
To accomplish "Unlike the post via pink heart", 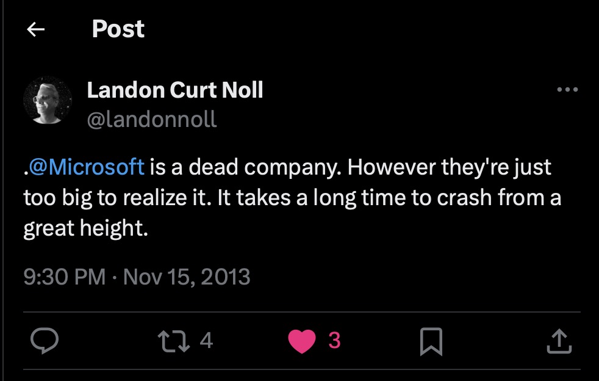I will point(302,341).
